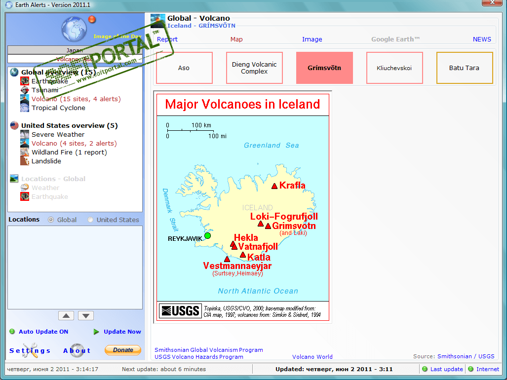Click the Internet green status indicator
Viewport: 507px width, 380px height.
[471, 369]
